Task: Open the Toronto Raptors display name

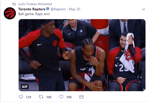Action: pos(32,9)
